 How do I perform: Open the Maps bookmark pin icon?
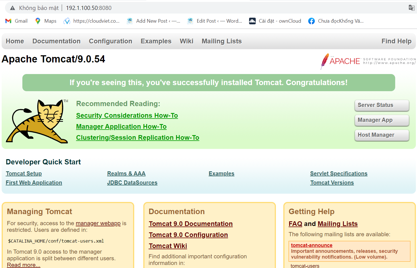38,21
